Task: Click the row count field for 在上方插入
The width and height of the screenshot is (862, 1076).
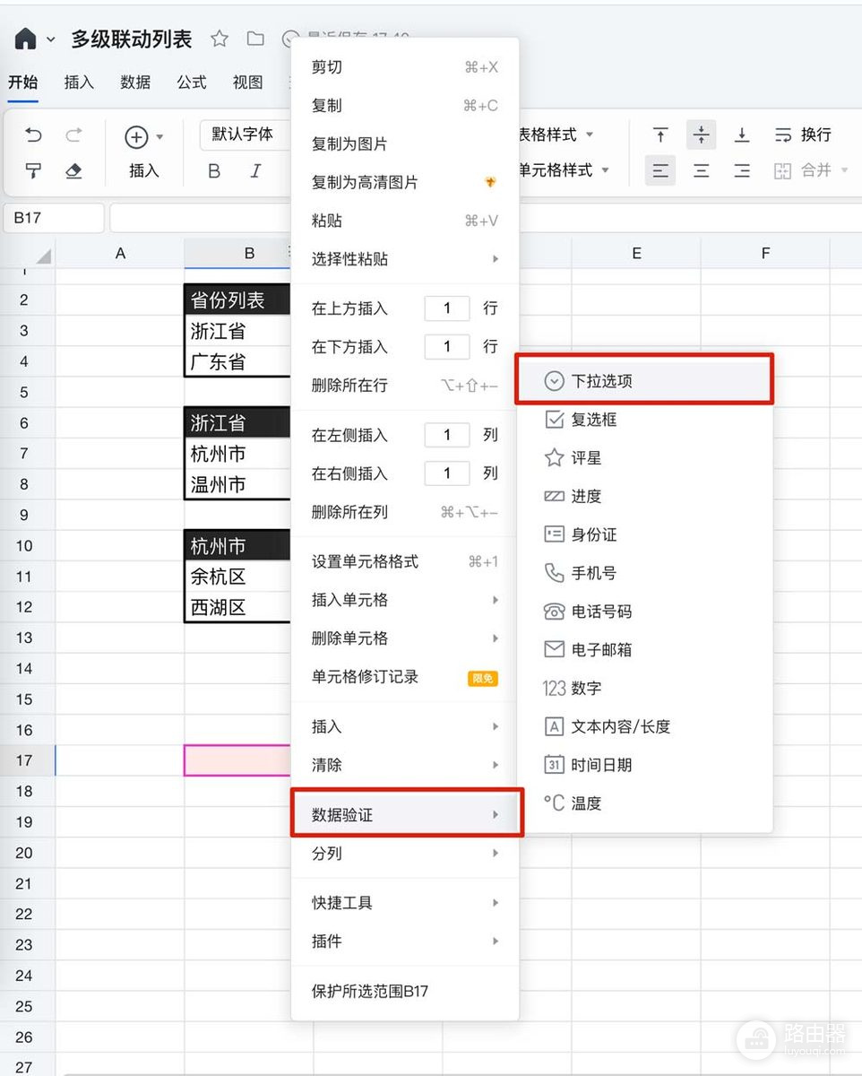Action: click(x=447, y=308)
